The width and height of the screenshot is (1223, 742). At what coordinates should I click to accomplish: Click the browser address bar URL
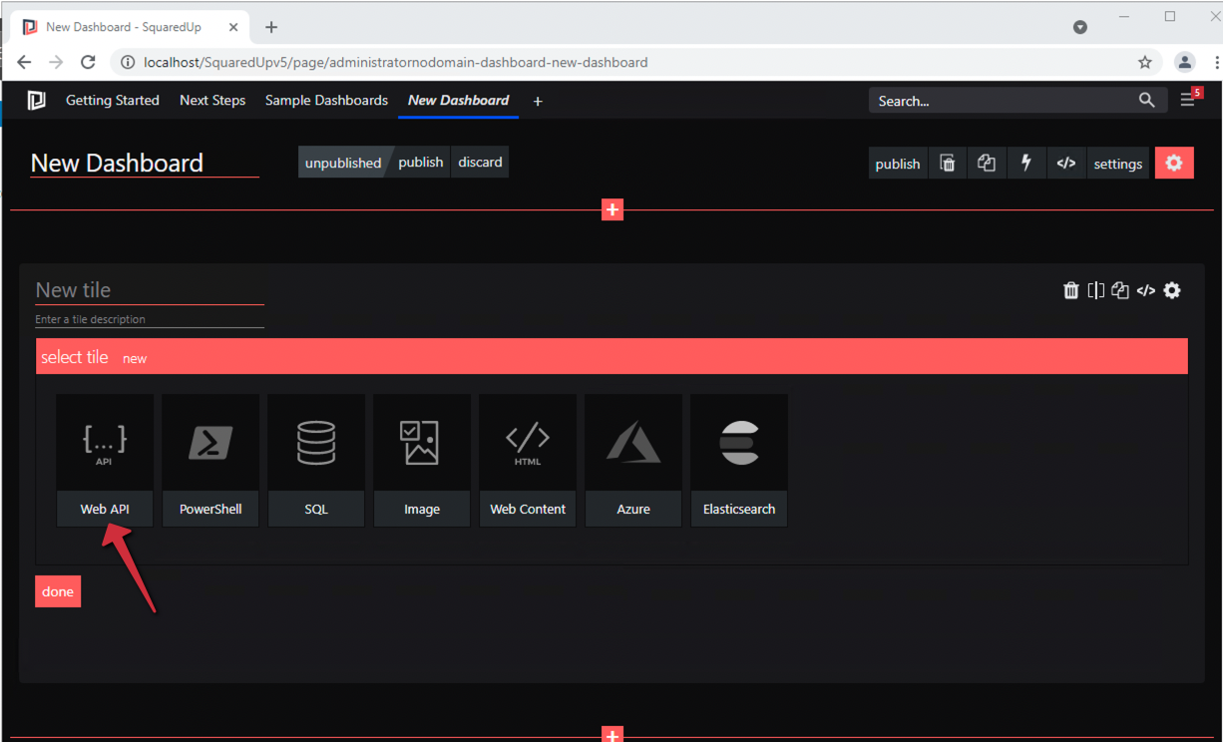396,62
